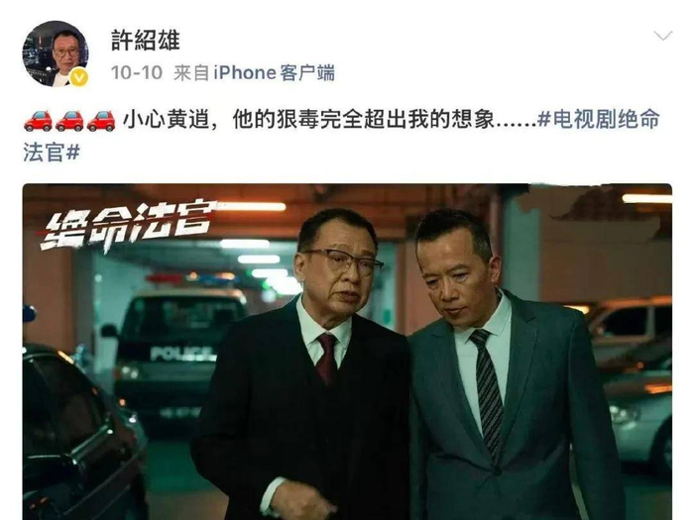Click the 10-10 post date
The image size is (694, 520).
point(137,72)
